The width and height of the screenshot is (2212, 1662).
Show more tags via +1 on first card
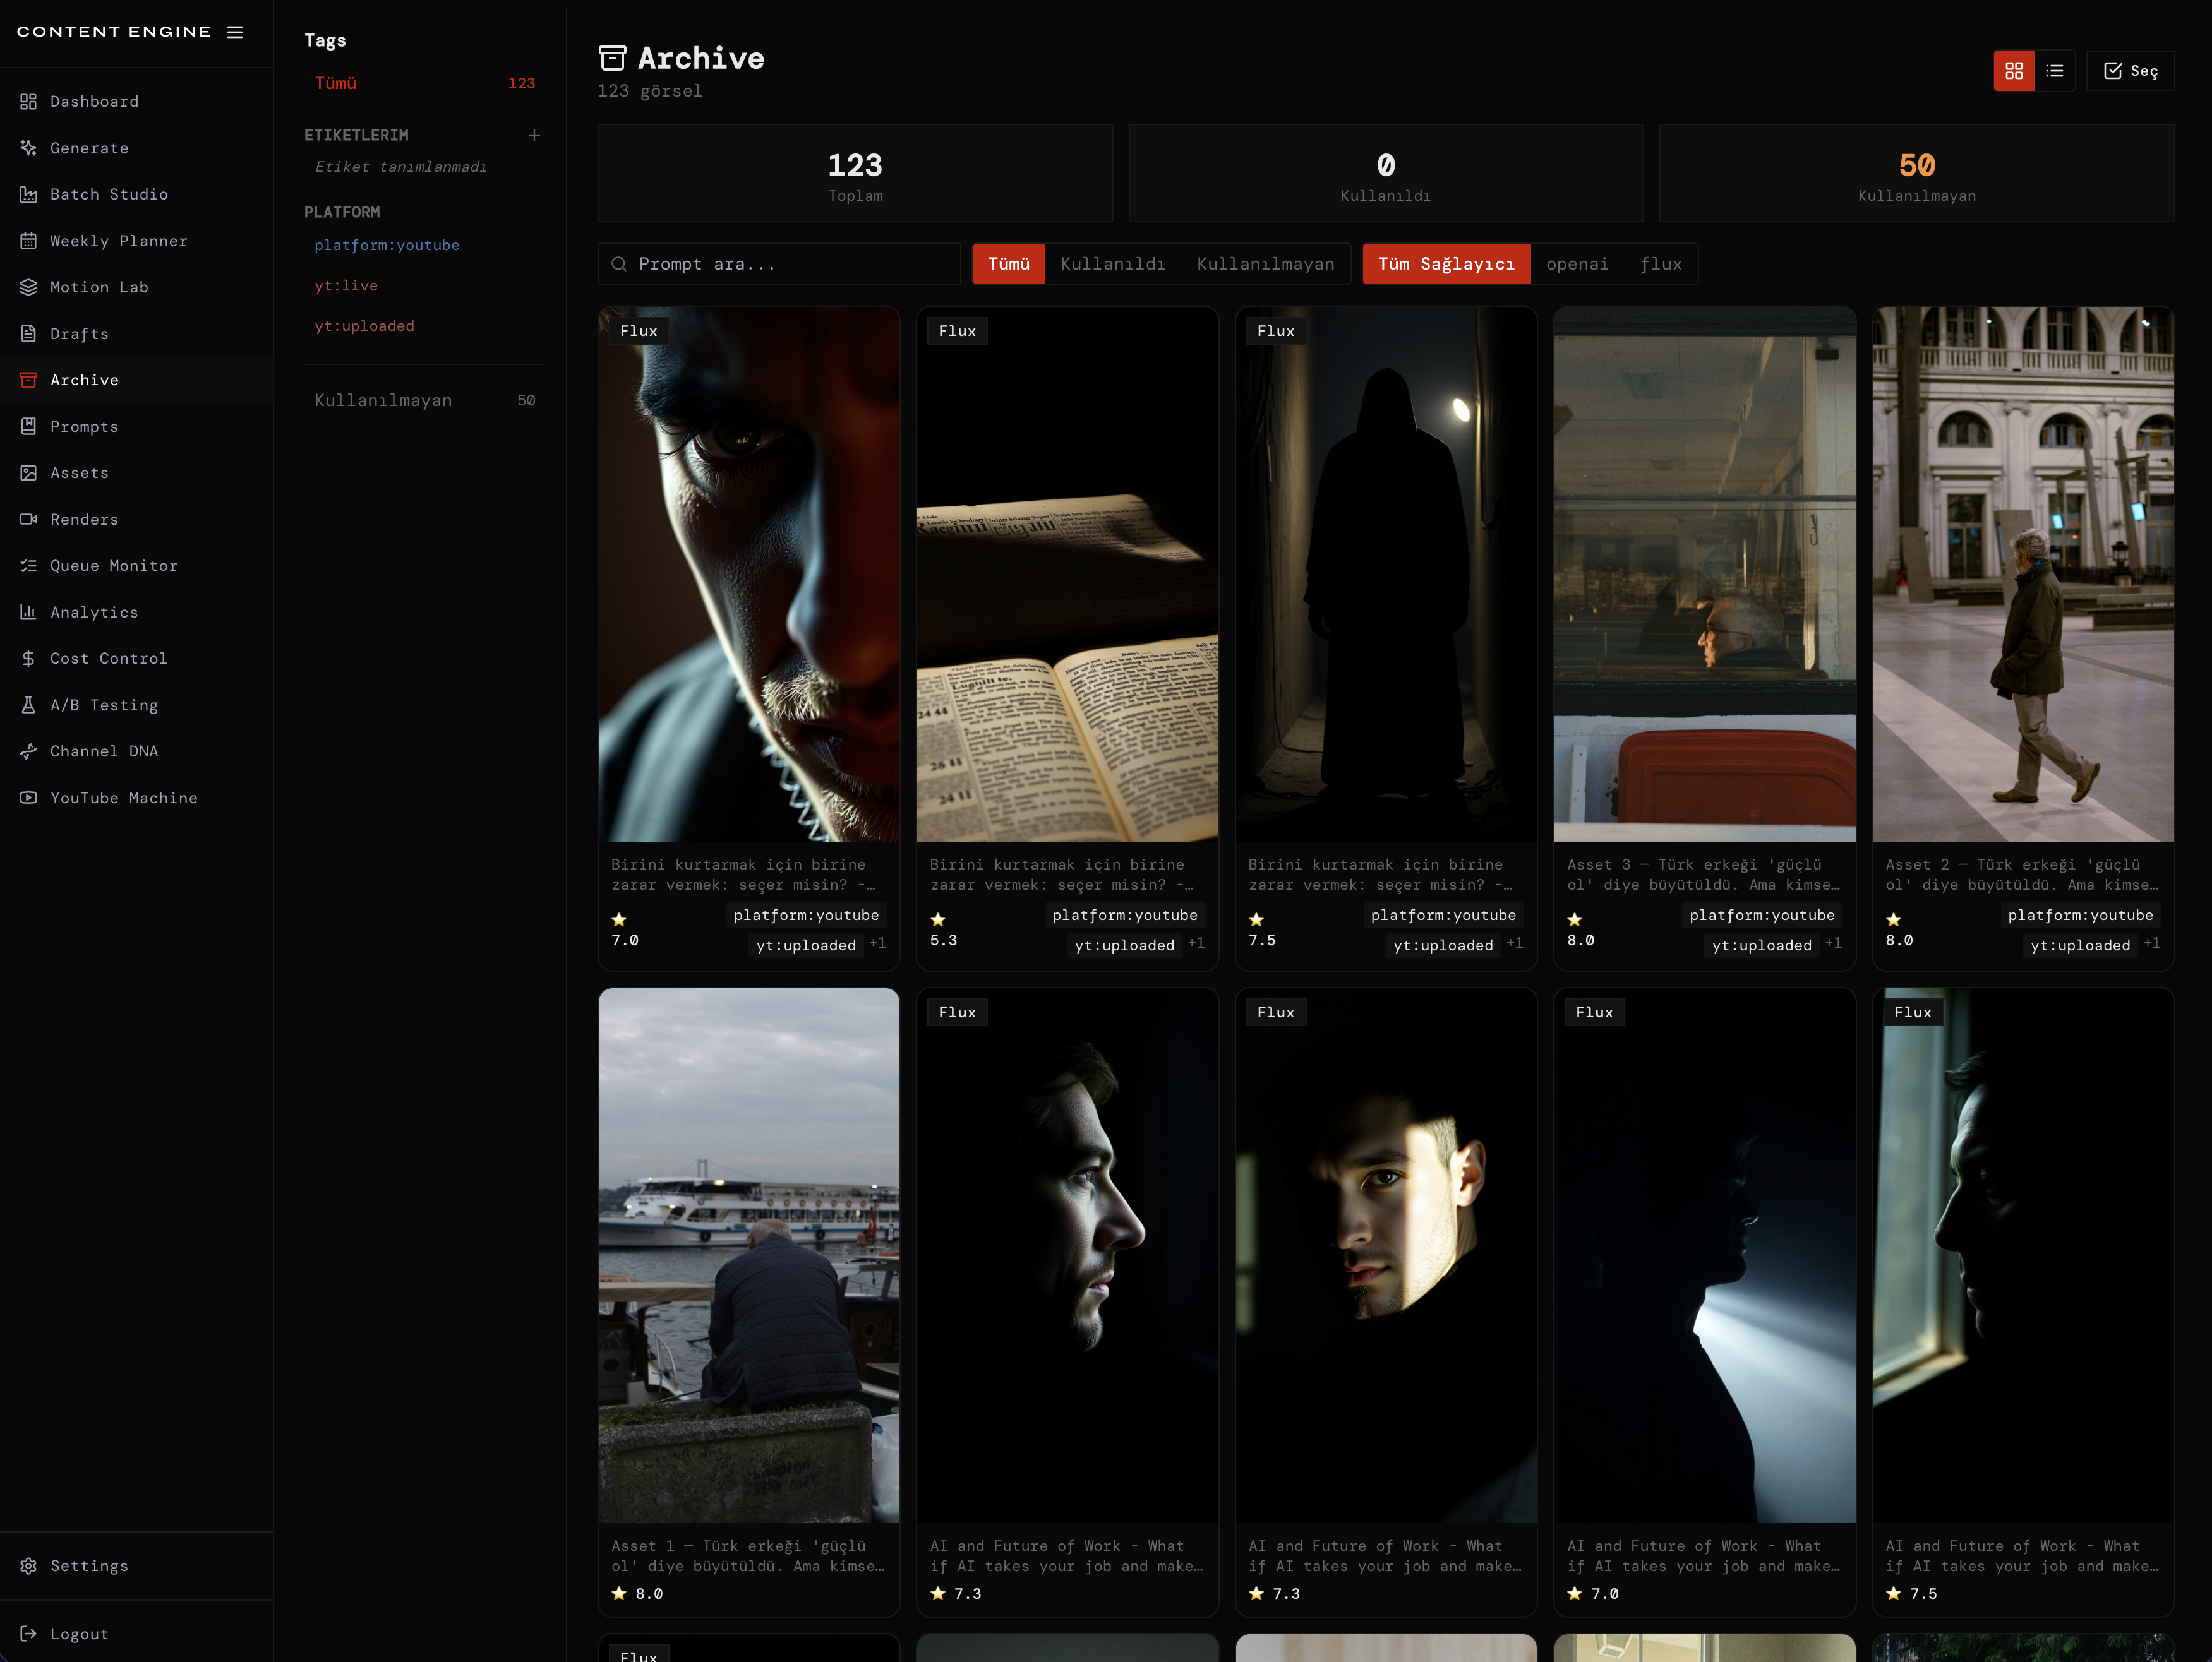[877, 943]
